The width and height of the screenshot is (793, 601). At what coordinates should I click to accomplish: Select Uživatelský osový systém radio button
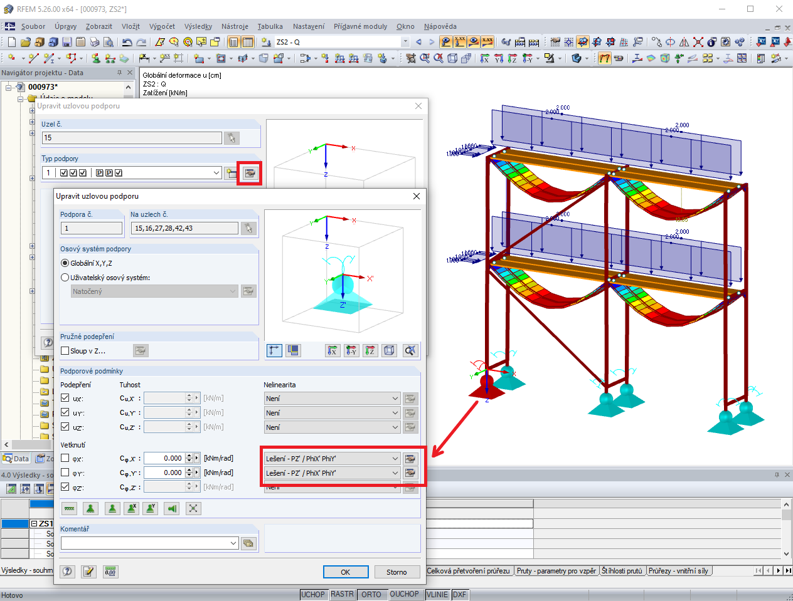[65, 278]
